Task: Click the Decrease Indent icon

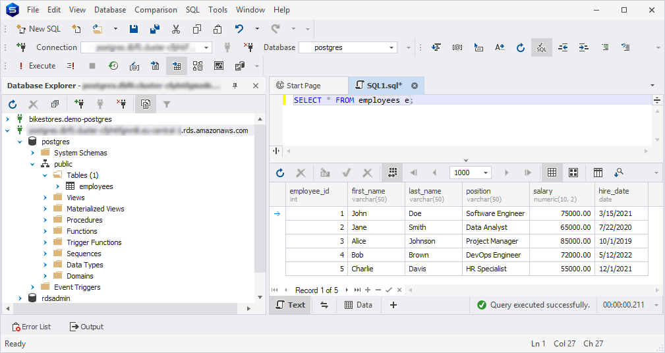Action: [563, 47]
